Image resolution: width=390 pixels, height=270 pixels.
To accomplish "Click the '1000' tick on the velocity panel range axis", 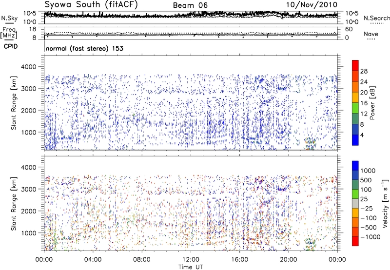I will tap(28, 233).
